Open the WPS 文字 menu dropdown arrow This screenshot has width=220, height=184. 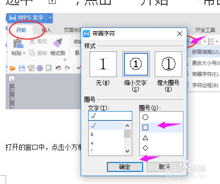pyautogui.click(x=50, y=18)
